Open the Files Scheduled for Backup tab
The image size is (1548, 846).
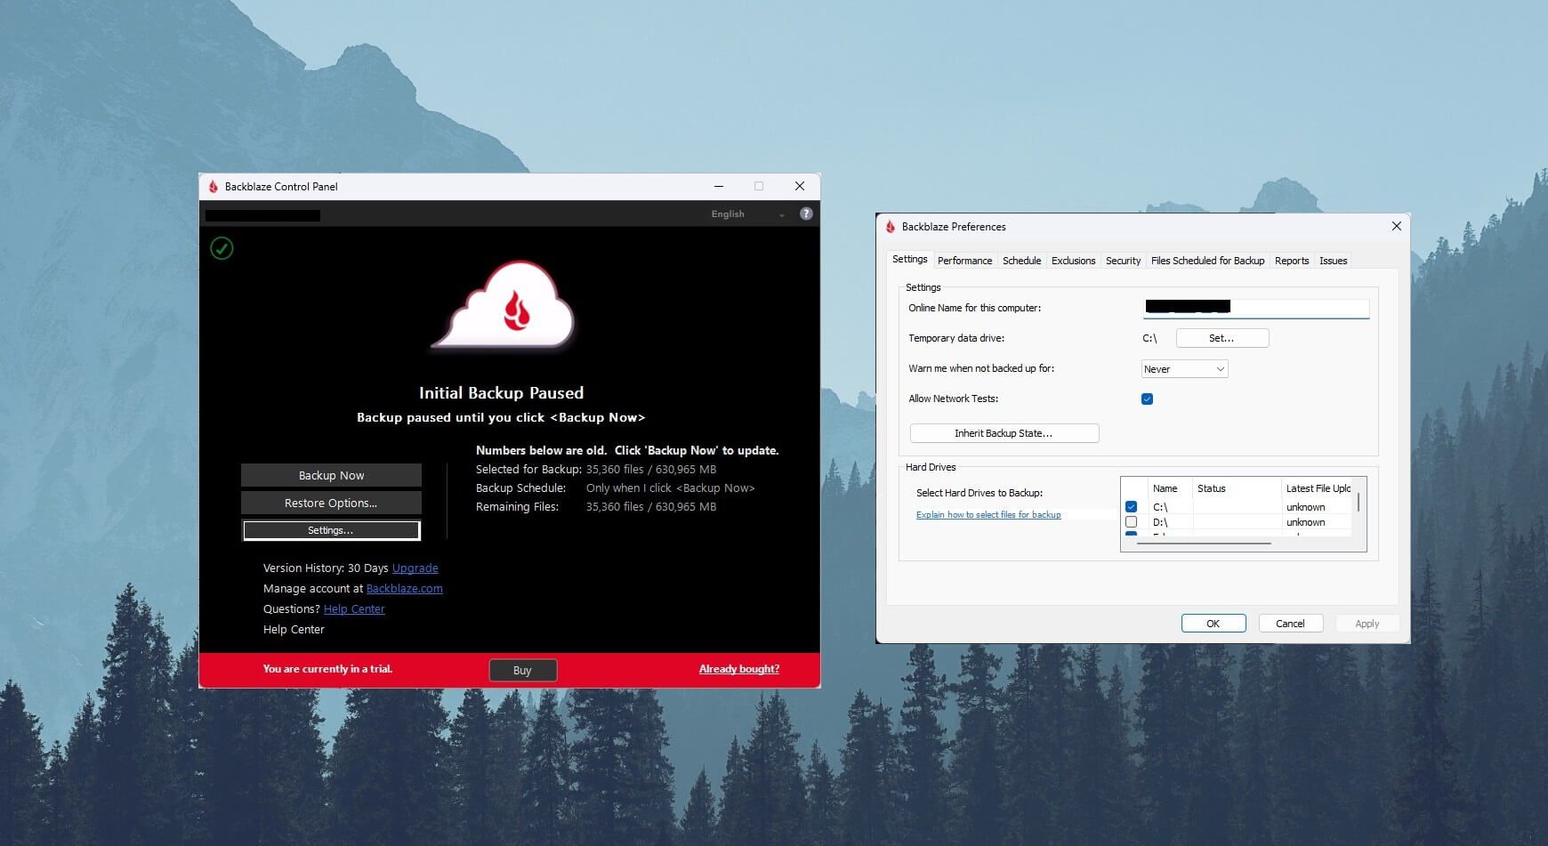(1207, 261)
